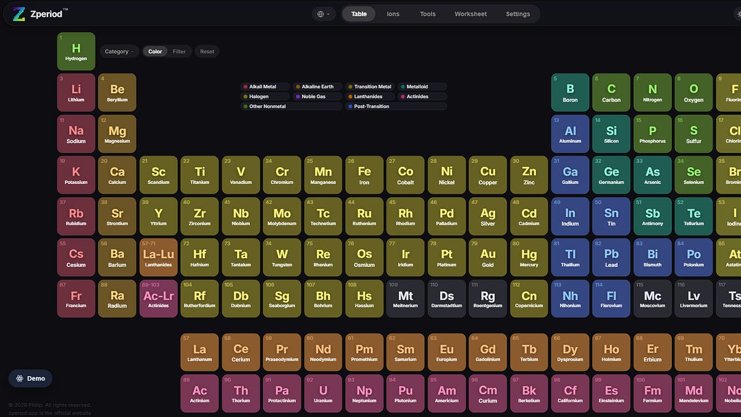Toggle the Other Nonmetal legend chip

[291, 106]
